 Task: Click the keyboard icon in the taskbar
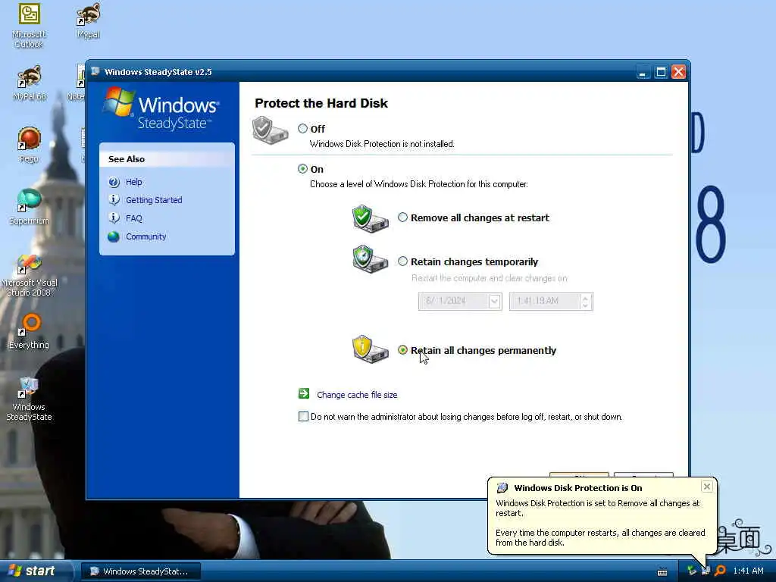click(662, 572)
